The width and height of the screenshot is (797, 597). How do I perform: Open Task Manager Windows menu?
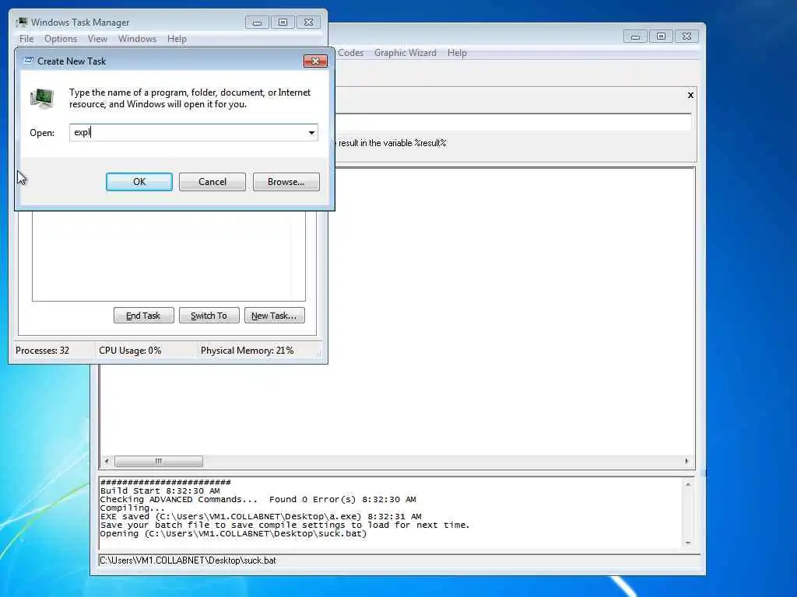[137, 39]
